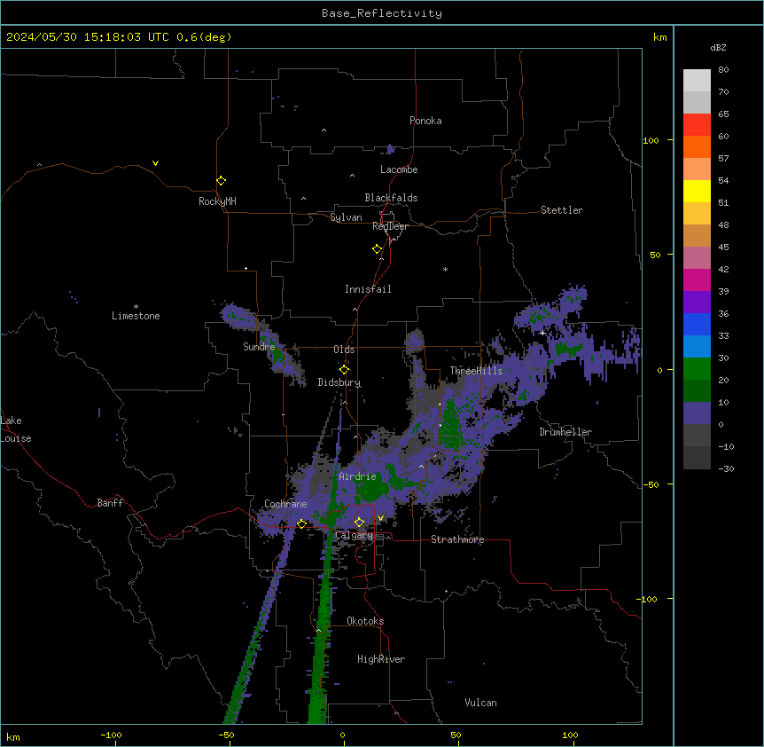
Task: Select the yellow diamond marker above Calgary
Action: pyautogui.click(x=359, y=523)
